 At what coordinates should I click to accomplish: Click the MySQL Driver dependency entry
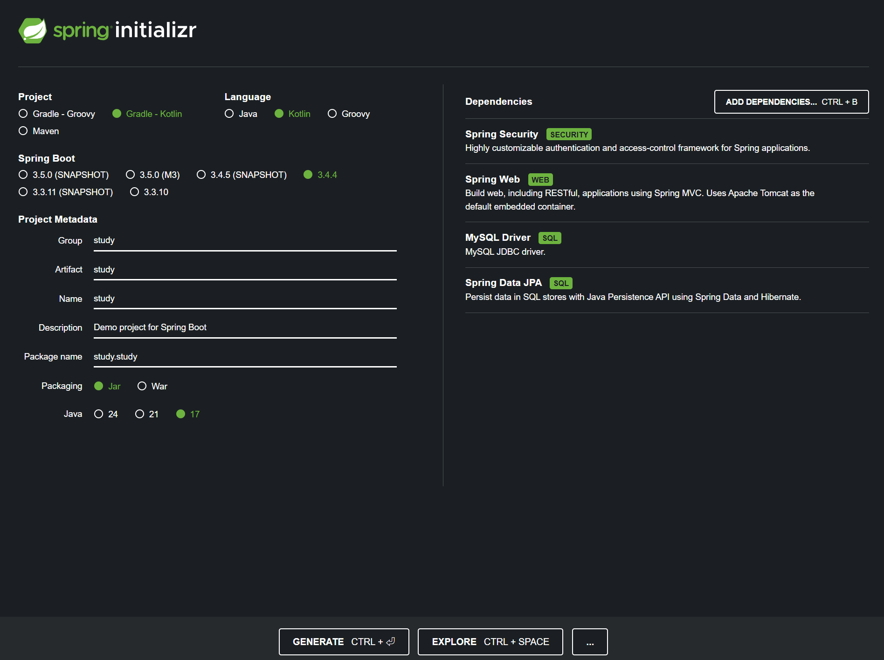(667, 245)
